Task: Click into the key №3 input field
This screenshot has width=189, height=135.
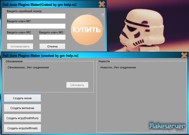Action: [52, 37]
